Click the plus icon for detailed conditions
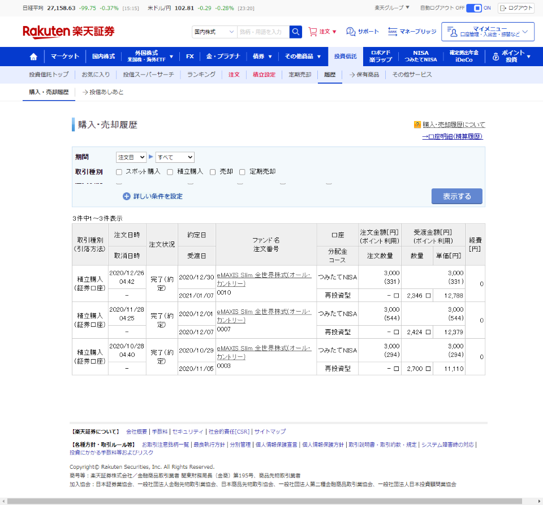 (126, 196)
